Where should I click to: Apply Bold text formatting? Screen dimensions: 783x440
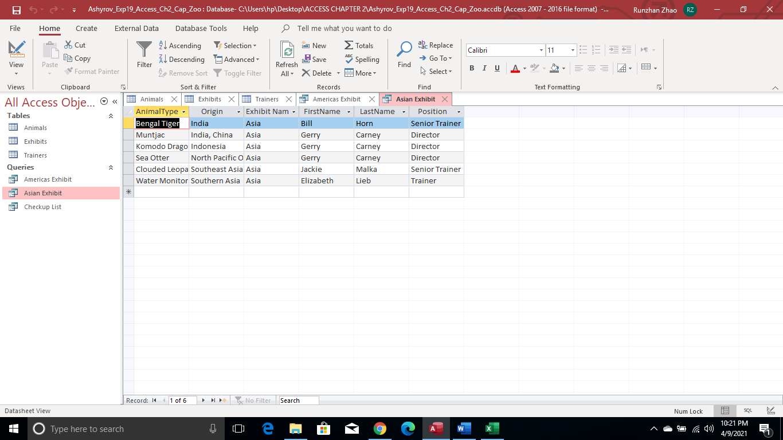pos(472,68)
